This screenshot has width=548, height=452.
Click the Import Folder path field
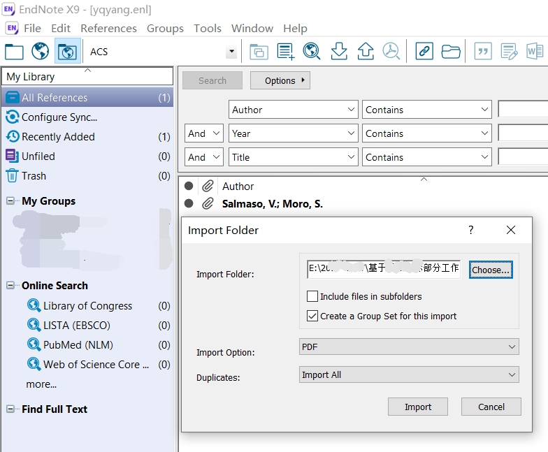pyautogui.click(x=383, y=269)
